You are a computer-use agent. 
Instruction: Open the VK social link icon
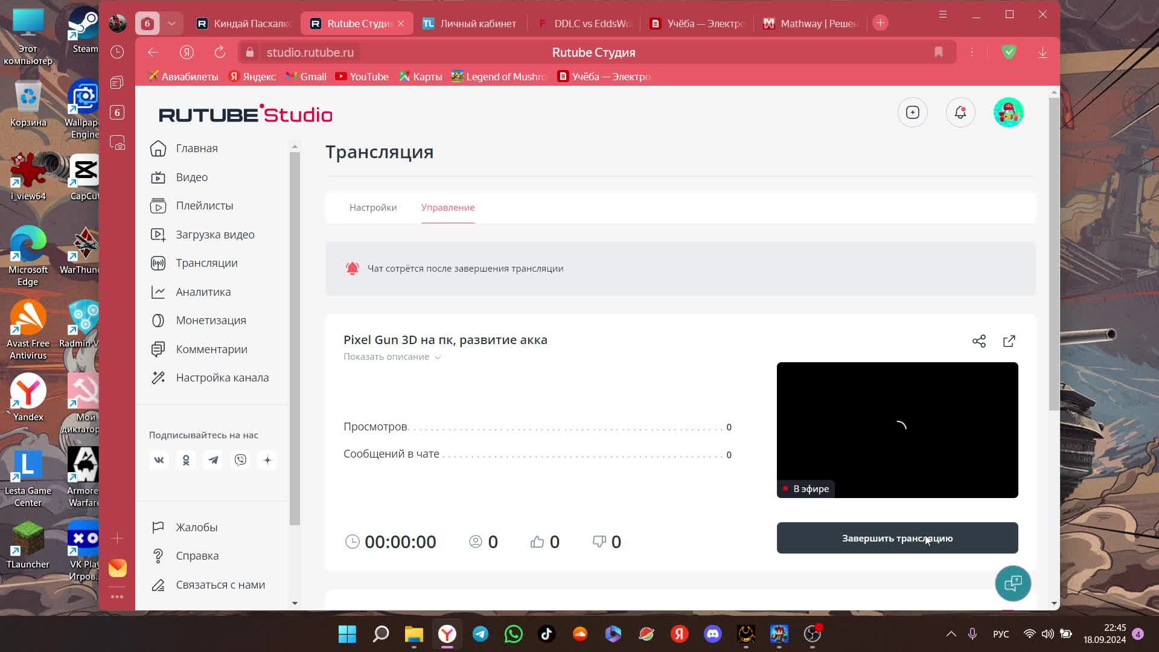pos(159,460)
